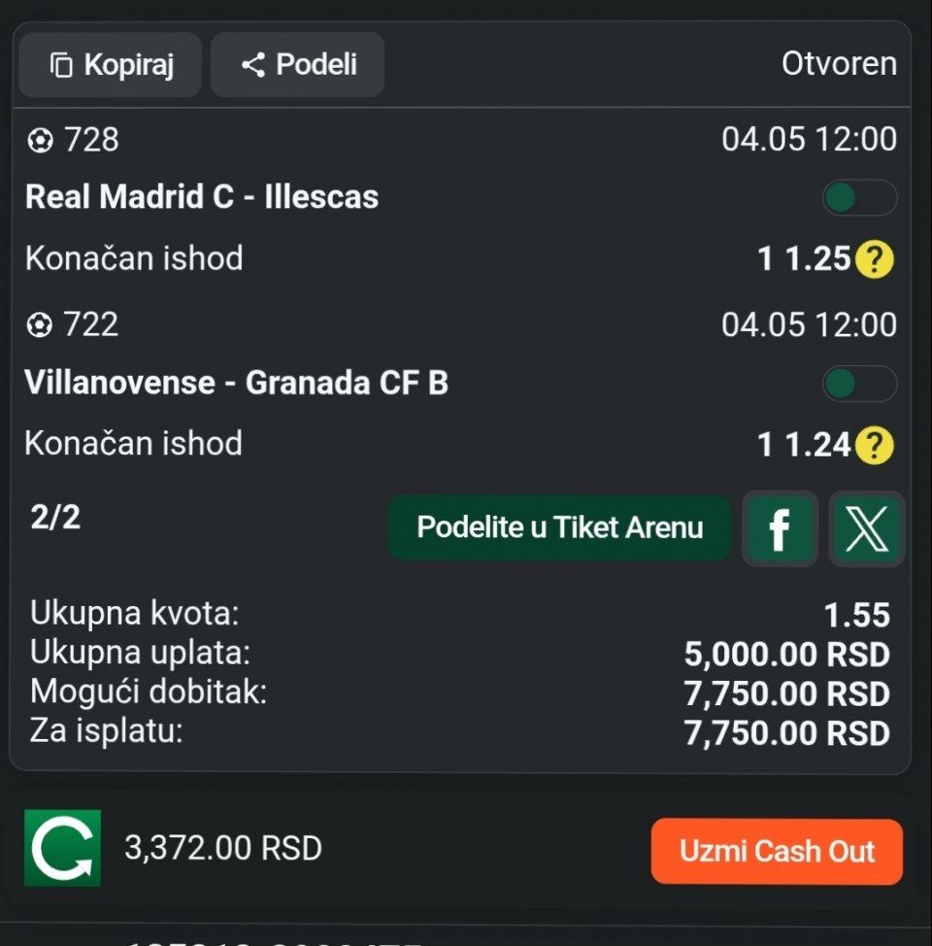Click the question mark next to 1.24 odds
932x946 pixels.
tap(875, 445)
